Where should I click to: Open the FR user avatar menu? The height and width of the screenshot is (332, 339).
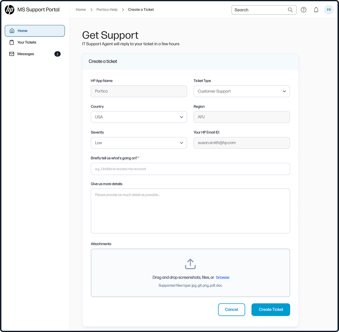pos(329,10)
